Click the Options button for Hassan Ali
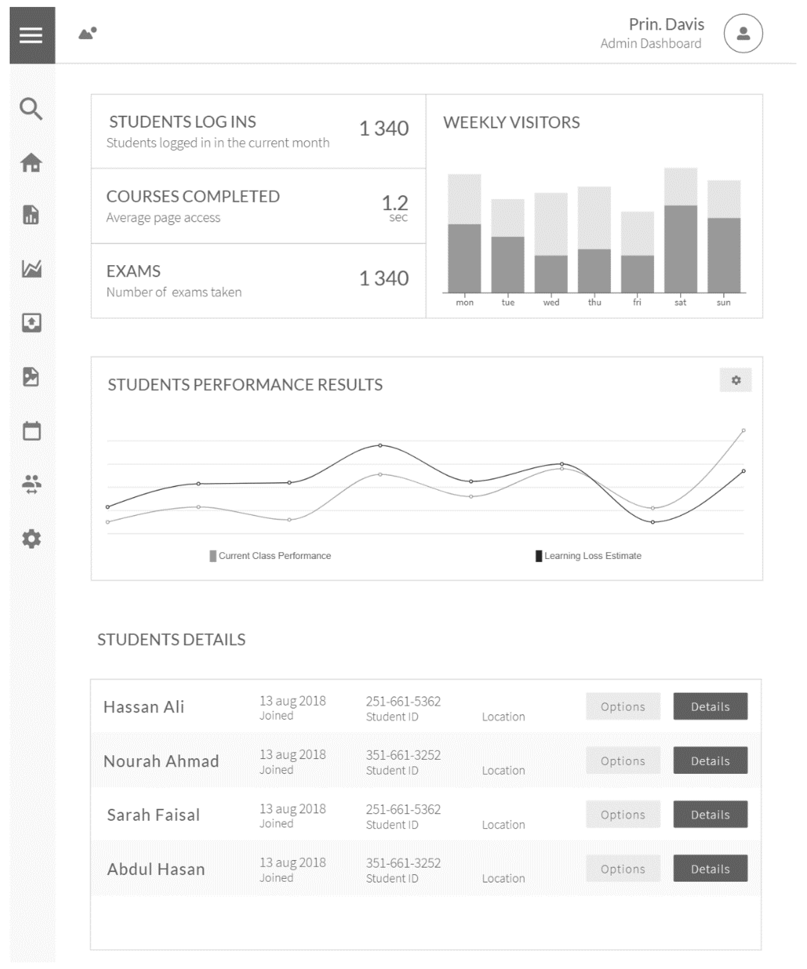Screen dimensions: 807x969 tap(623, 706)
